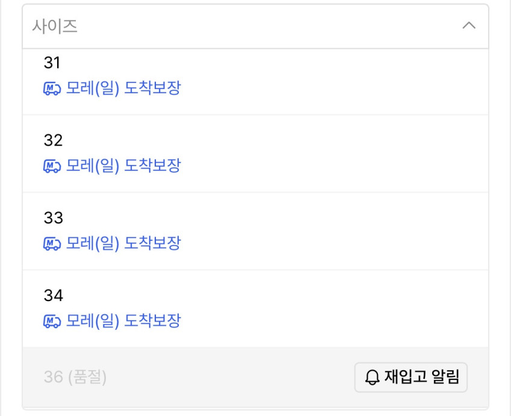Open '모레(일) 도착보장' text under size 33
Image resolution: width=511 pixels, height=416 pixels.
point(123,243)
